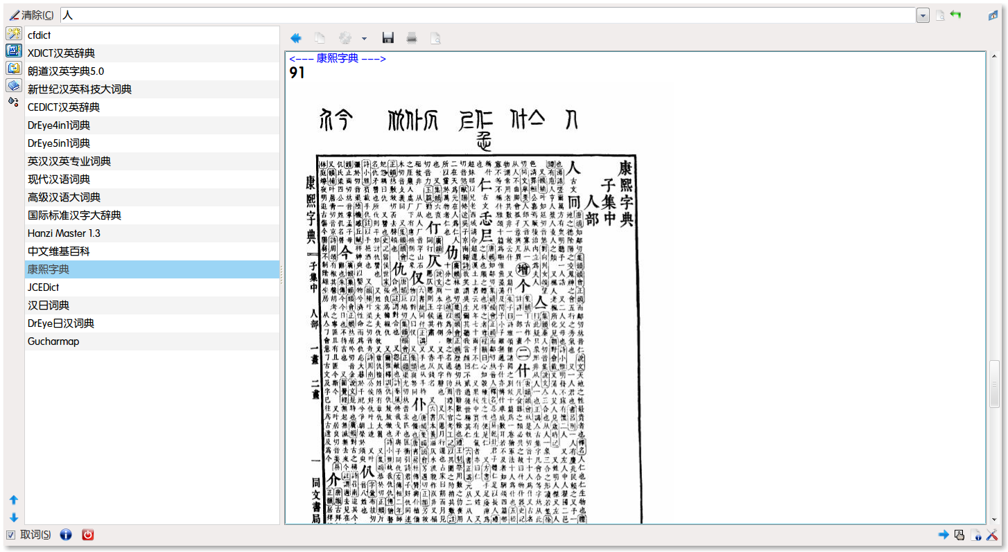Click the copy pages icon in the article toolbar
This screenshot has height=552, width=1008.
pos(320,38)
